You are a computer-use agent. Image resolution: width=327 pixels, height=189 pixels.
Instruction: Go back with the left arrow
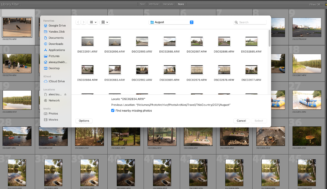click(78, 22)
